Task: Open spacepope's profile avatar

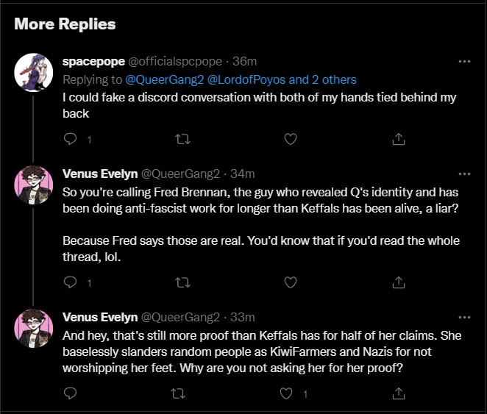Action: tap(33, 72)
